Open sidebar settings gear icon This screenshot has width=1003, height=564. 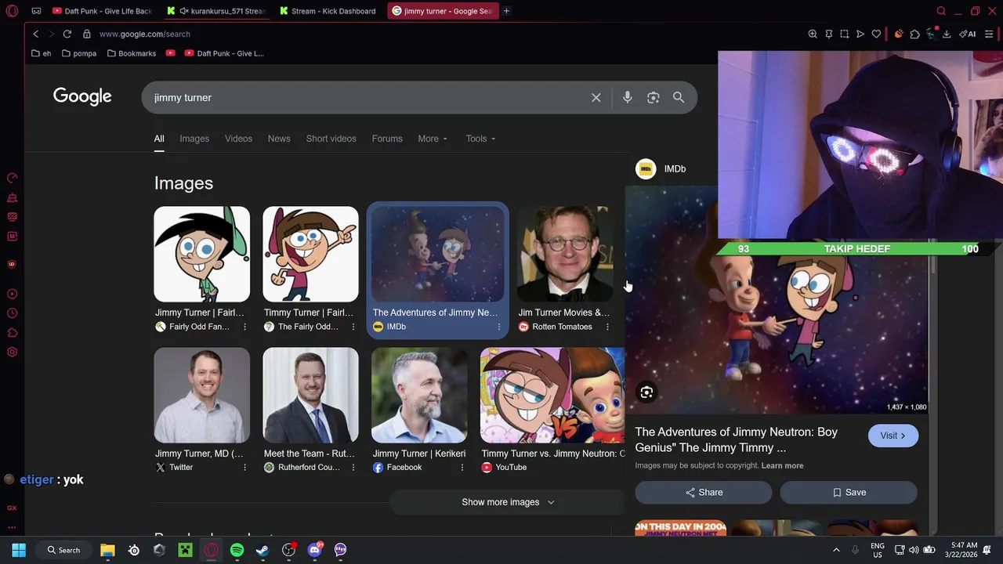tap(12, 352)
